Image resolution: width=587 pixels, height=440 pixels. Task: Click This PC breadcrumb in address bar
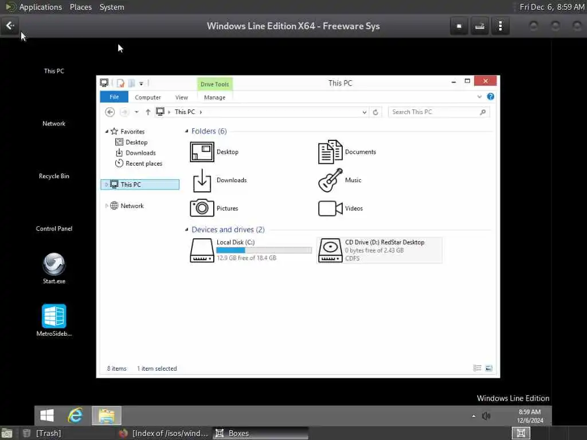tap(185, 112)
